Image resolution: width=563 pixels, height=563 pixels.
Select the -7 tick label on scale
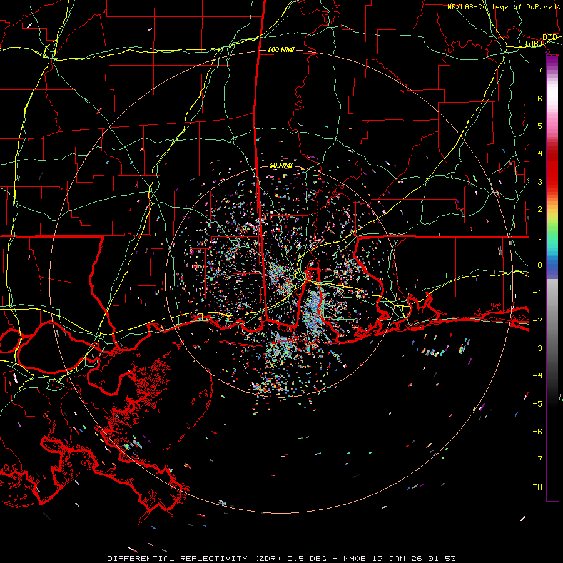(x=537, y=459)
